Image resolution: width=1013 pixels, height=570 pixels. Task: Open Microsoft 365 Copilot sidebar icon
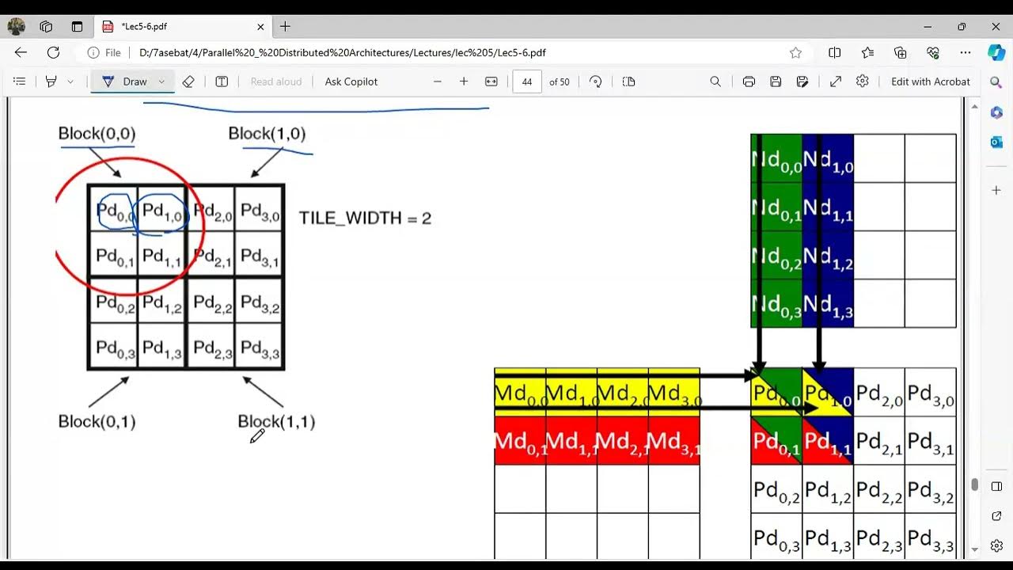pyautogui.click(x=996, y=113)
